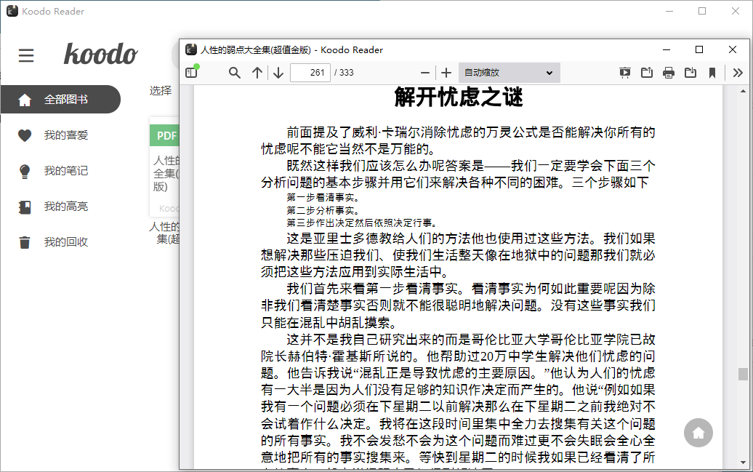Image resolution: width=753 pixels, height=472 pixels.
Task: Open presentation mode in PDF viewer
Action: click(x=624, y=73)
